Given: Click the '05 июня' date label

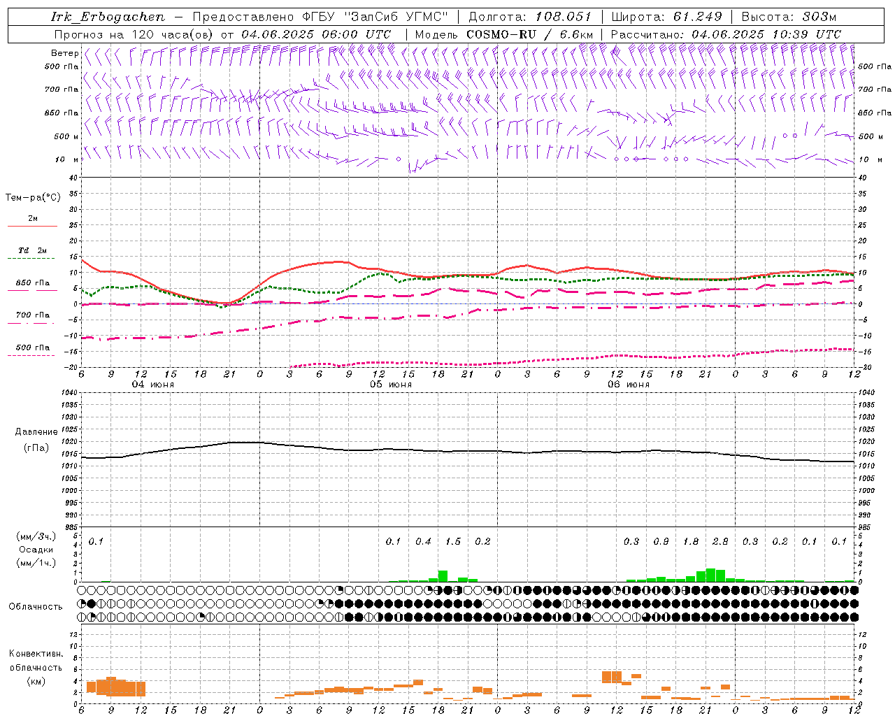Looking at the screenshot, I should [x=391, y=385].
